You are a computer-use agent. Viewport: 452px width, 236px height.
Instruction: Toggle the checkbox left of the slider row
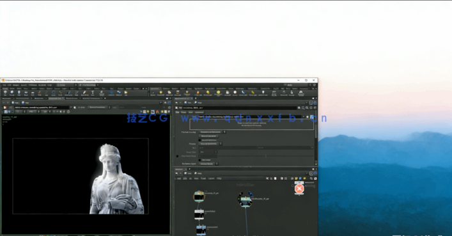[177, 156]
